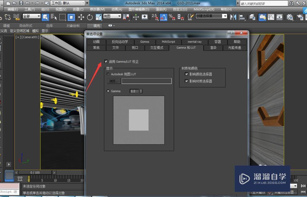307x197 pixels.
Task: Click the time slider at 0 / 100
Action: pyautogui.click(x=35, y=172)
